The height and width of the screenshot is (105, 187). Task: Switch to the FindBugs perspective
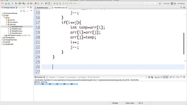coord(181,3)
